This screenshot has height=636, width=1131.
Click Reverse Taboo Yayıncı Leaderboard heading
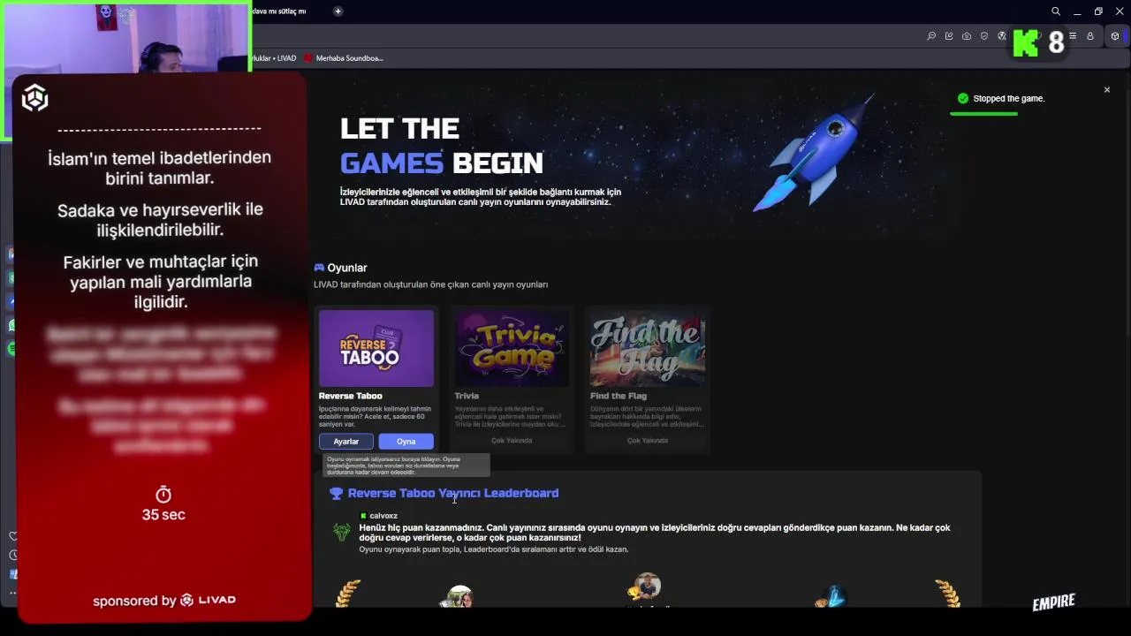[x=453, y=493]
